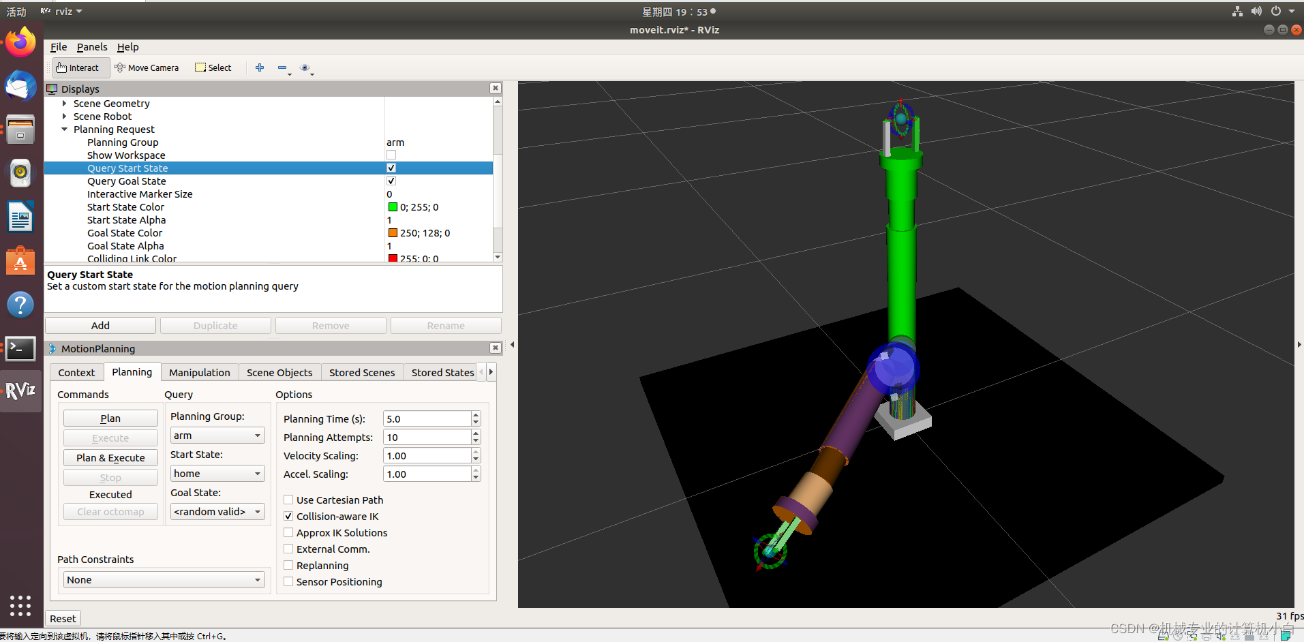Open the Terminal from the Ubuntu dock

[x=20, y=348]
